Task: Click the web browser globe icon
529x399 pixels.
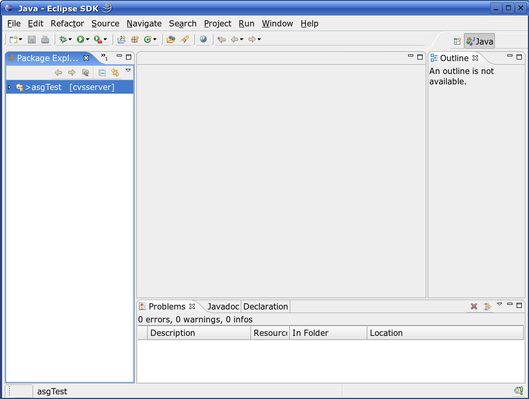Action: (x=203, y=39)
